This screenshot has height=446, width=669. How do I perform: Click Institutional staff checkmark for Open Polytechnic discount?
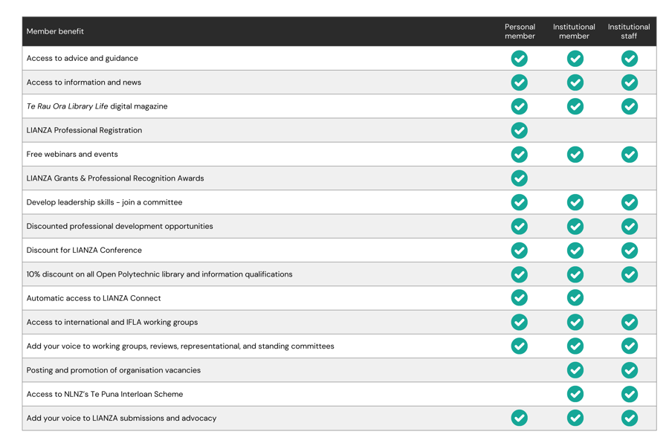[630, 274]
